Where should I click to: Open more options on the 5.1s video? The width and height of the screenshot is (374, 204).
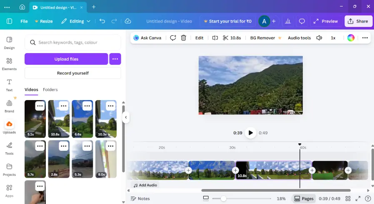[x=40, y=106]
